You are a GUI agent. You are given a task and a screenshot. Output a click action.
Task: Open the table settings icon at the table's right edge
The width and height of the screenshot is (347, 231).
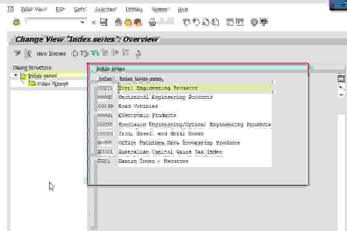341,79
